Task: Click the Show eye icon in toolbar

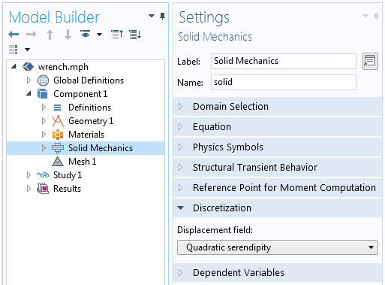Action: (x=86, y=34)
